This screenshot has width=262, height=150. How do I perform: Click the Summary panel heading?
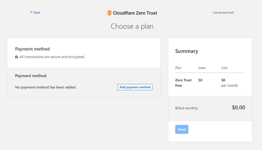(187, 51)
